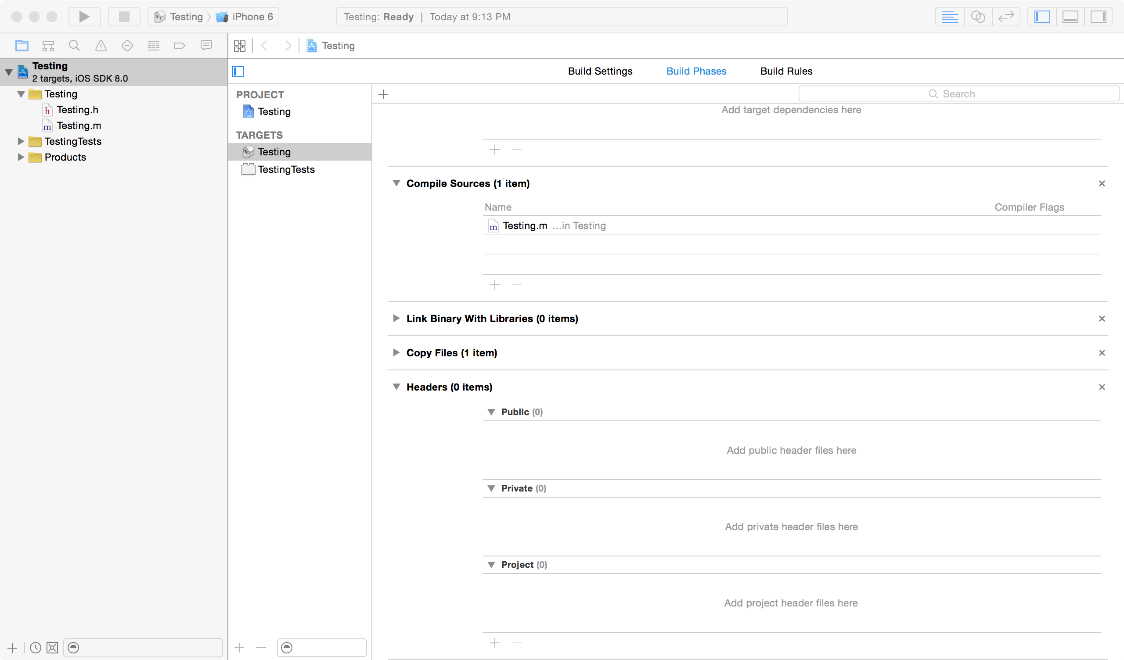Open the Symbol navigator
This screenshot has height=660, width=1124.
(48, 46)
